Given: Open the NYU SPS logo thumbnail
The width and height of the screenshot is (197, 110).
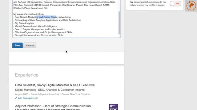Looking at the screenshot, I should point(114,107).
